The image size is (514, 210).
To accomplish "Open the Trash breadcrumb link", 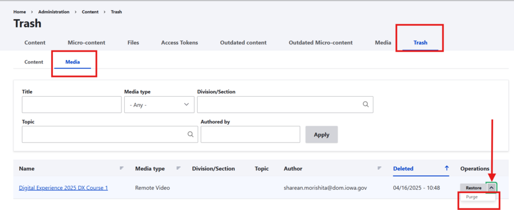I will (x=116, y=12).
